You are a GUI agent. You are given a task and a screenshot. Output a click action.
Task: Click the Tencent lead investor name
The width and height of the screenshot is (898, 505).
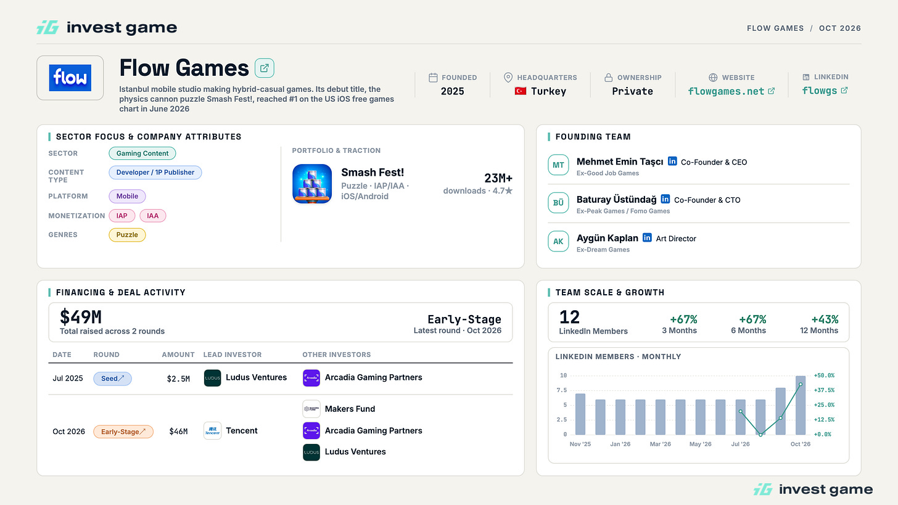(242, 430)
